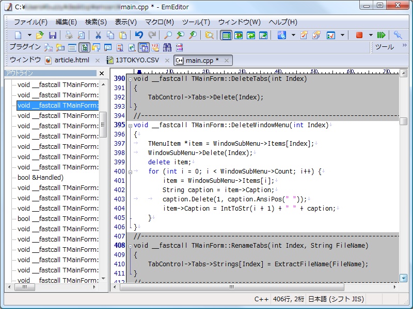Click the Paste clipboard icon
Viewport: 413px width, 309px height.
(123, 35)
